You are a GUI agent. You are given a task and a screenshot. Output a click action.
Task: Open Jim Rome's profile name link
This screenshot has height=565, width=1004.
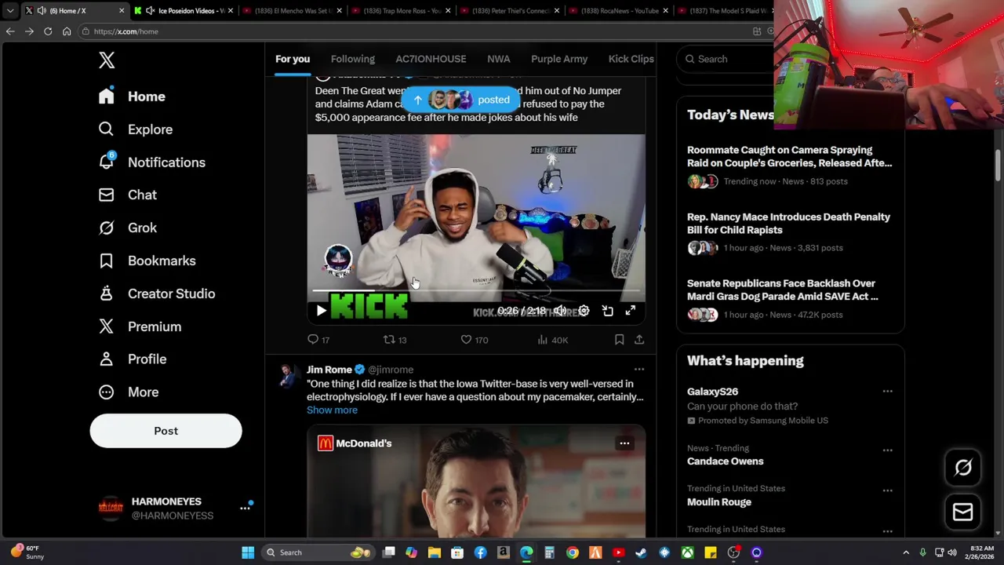[x=329, y=370]
